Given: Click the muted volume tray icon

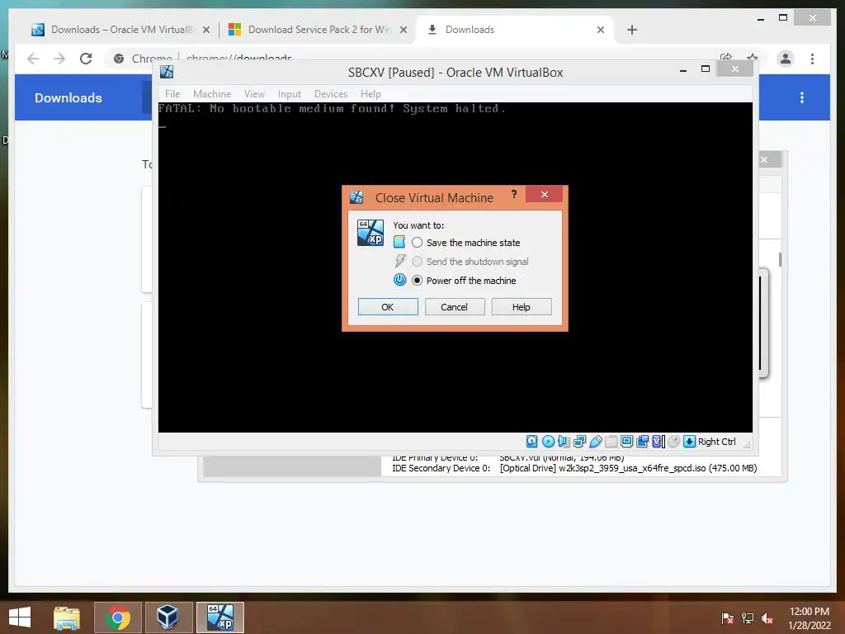Looking at the screenshot, I should (x=767, y=617).
